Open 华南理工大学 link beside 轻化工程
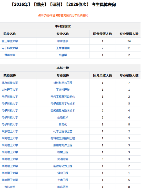 (x=10, y=173)
